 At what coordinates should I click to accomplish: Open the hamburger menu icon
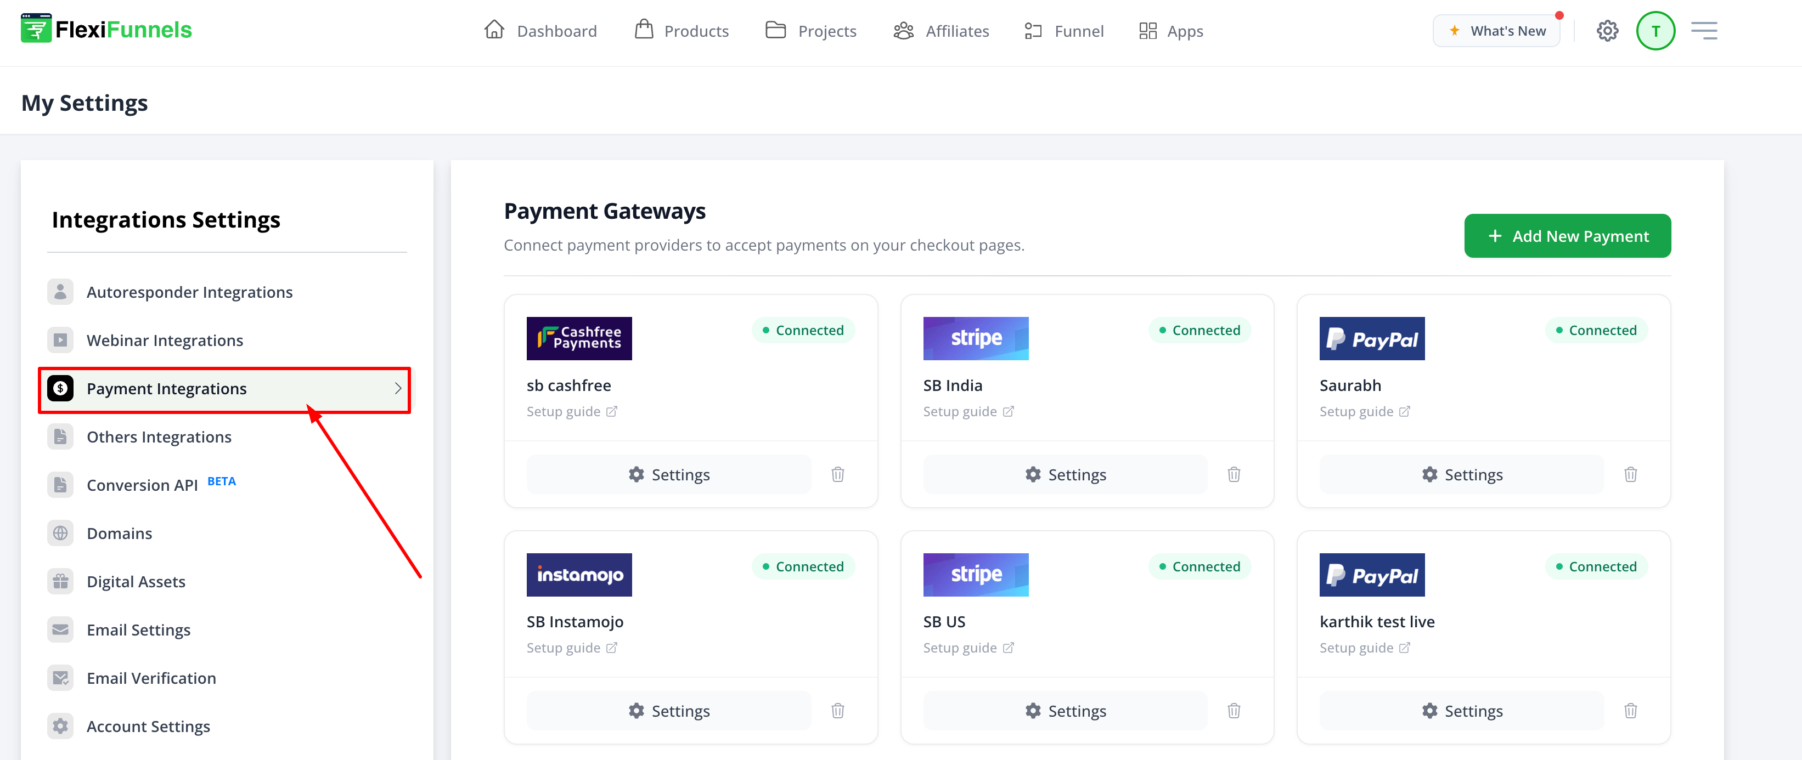pos(1703,31)
